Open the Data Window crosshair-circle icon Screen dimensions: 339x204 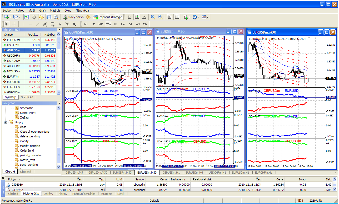coord(34,17)
